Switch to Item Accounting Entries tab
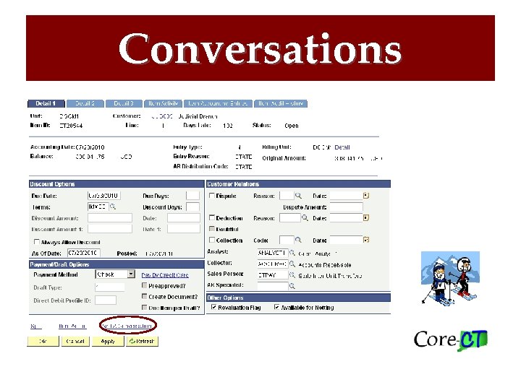The image size is (521, 390). pos(218,103)
